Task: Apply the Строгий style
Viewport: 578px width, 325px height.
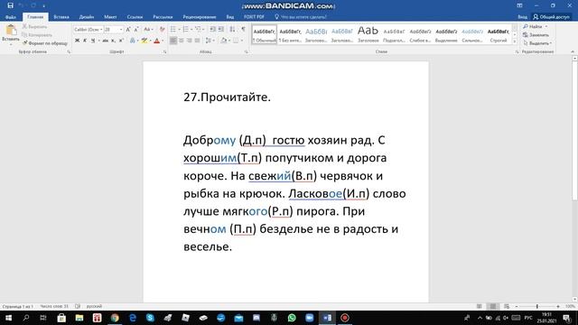Action: [x=498, y=34]
